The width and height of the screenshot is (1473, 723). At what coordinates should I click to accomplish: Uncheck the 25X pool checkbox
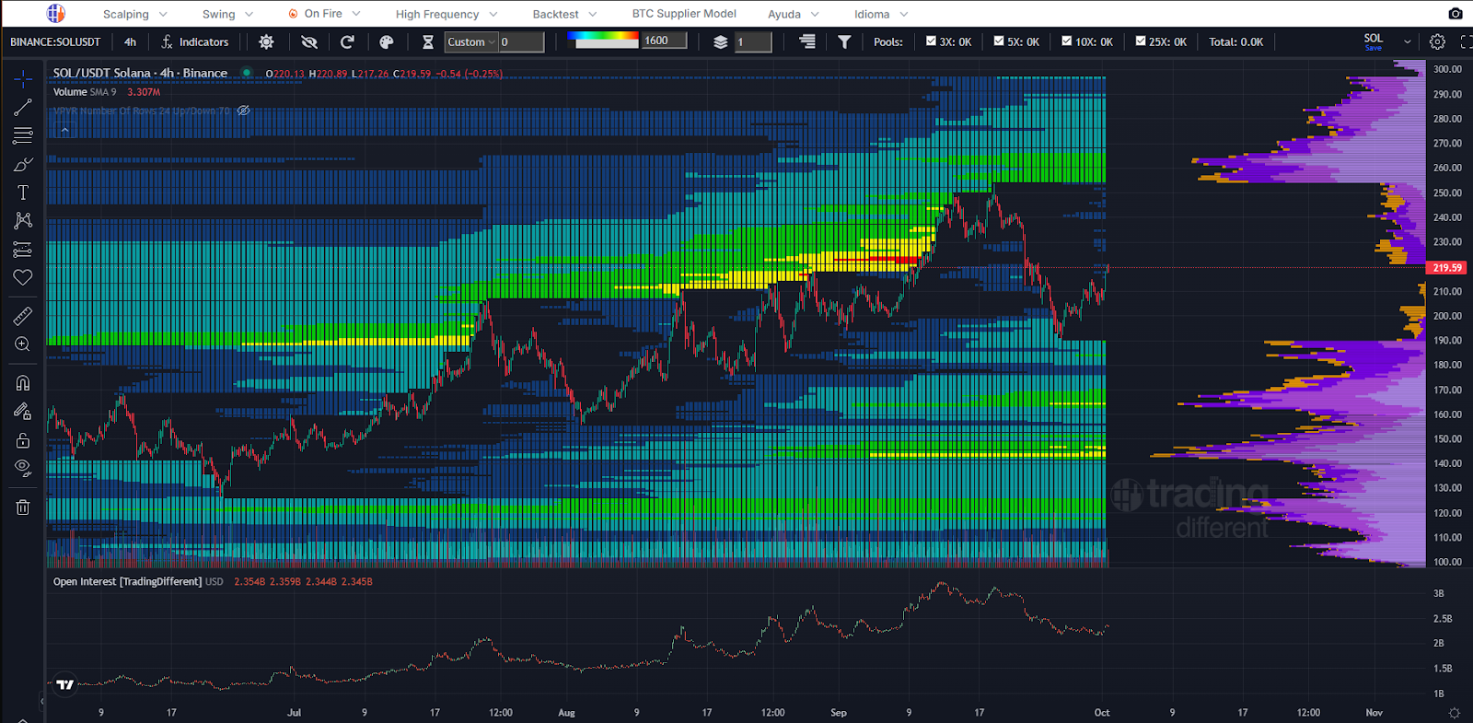tap(1141, 41)
